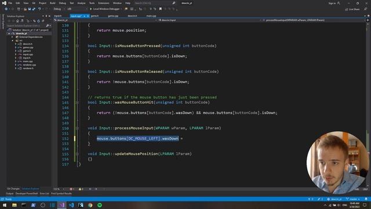Open File Explorer from the taskbar
Image resolution: width=371 pixels, height=209 pixels.
pos(14,205)
